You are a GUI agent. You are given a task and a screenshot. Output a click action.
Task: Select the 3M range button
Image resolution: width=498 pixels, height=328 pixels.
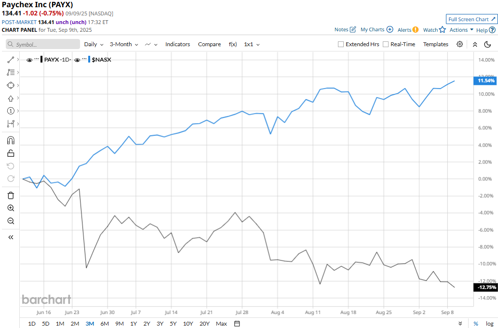point(90,324)
